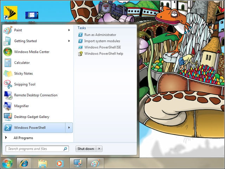The image size is (225, 169).
Task: Open Paint via its palette icon
Action: (x=8, y=30)
